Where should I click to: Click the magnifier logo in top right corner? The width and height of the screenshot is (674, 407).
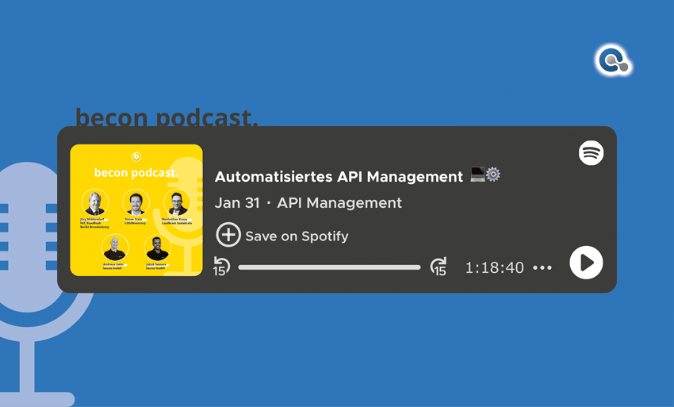tap(612, 61)
